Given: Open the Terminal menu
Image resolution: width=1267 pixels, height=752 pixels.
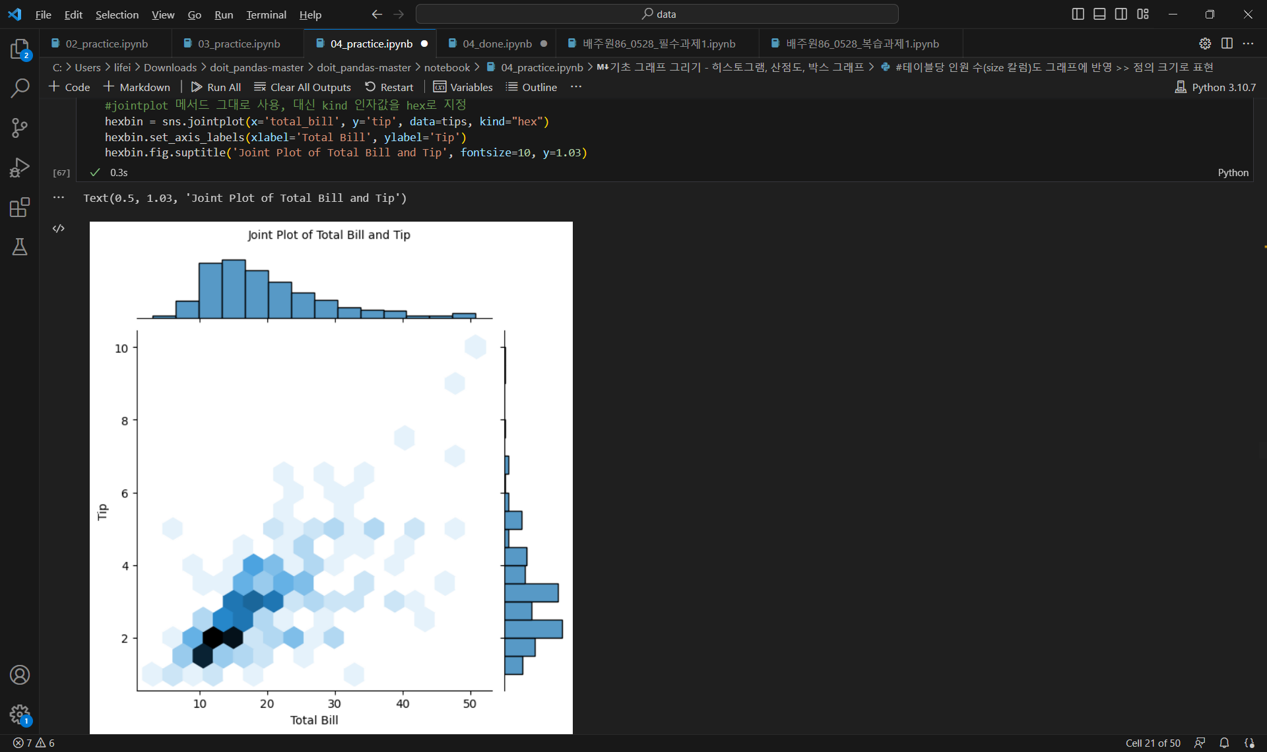Looking at the screenshot, I should (x=266, y=15).
